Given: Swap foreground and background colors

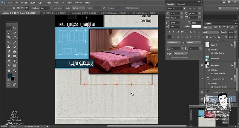Looking at the screenshot, I should [x=14, y=74].
